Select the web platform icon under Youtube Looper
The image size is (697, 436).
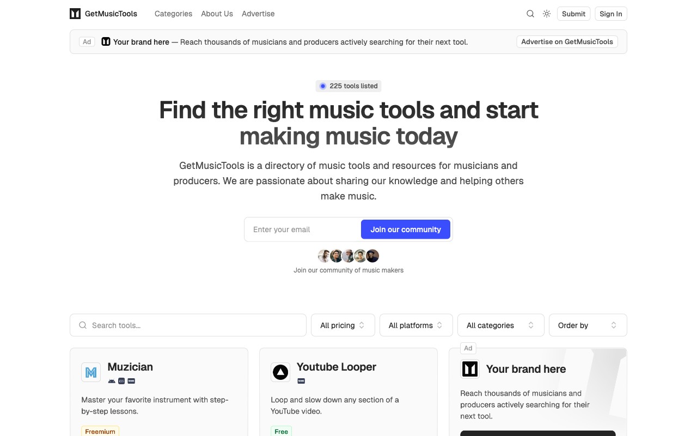point(301,381)
